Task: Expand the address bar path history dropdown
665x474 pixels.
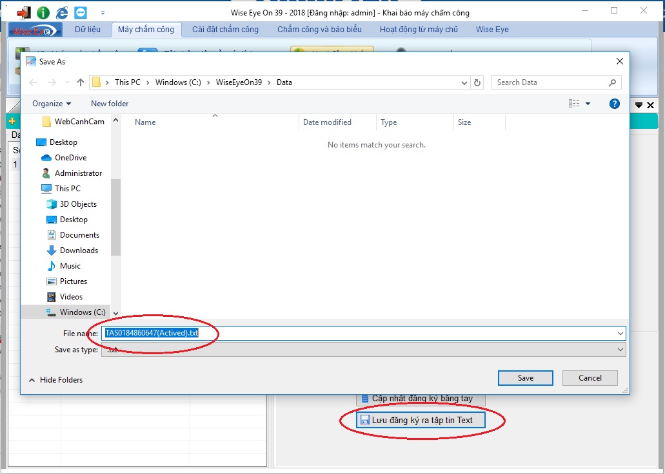Action: [464, 82]
